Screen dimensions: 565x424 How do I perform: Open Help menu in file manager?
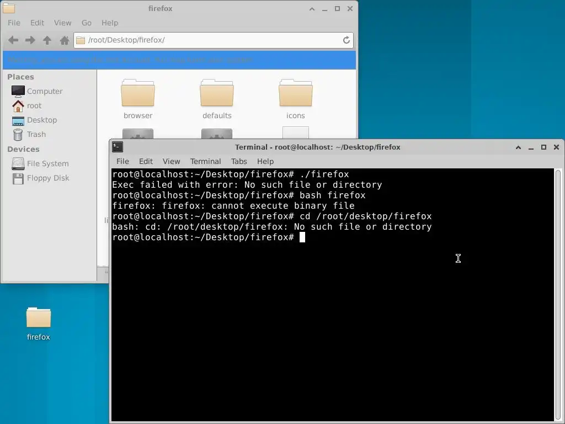pos(110,23)
